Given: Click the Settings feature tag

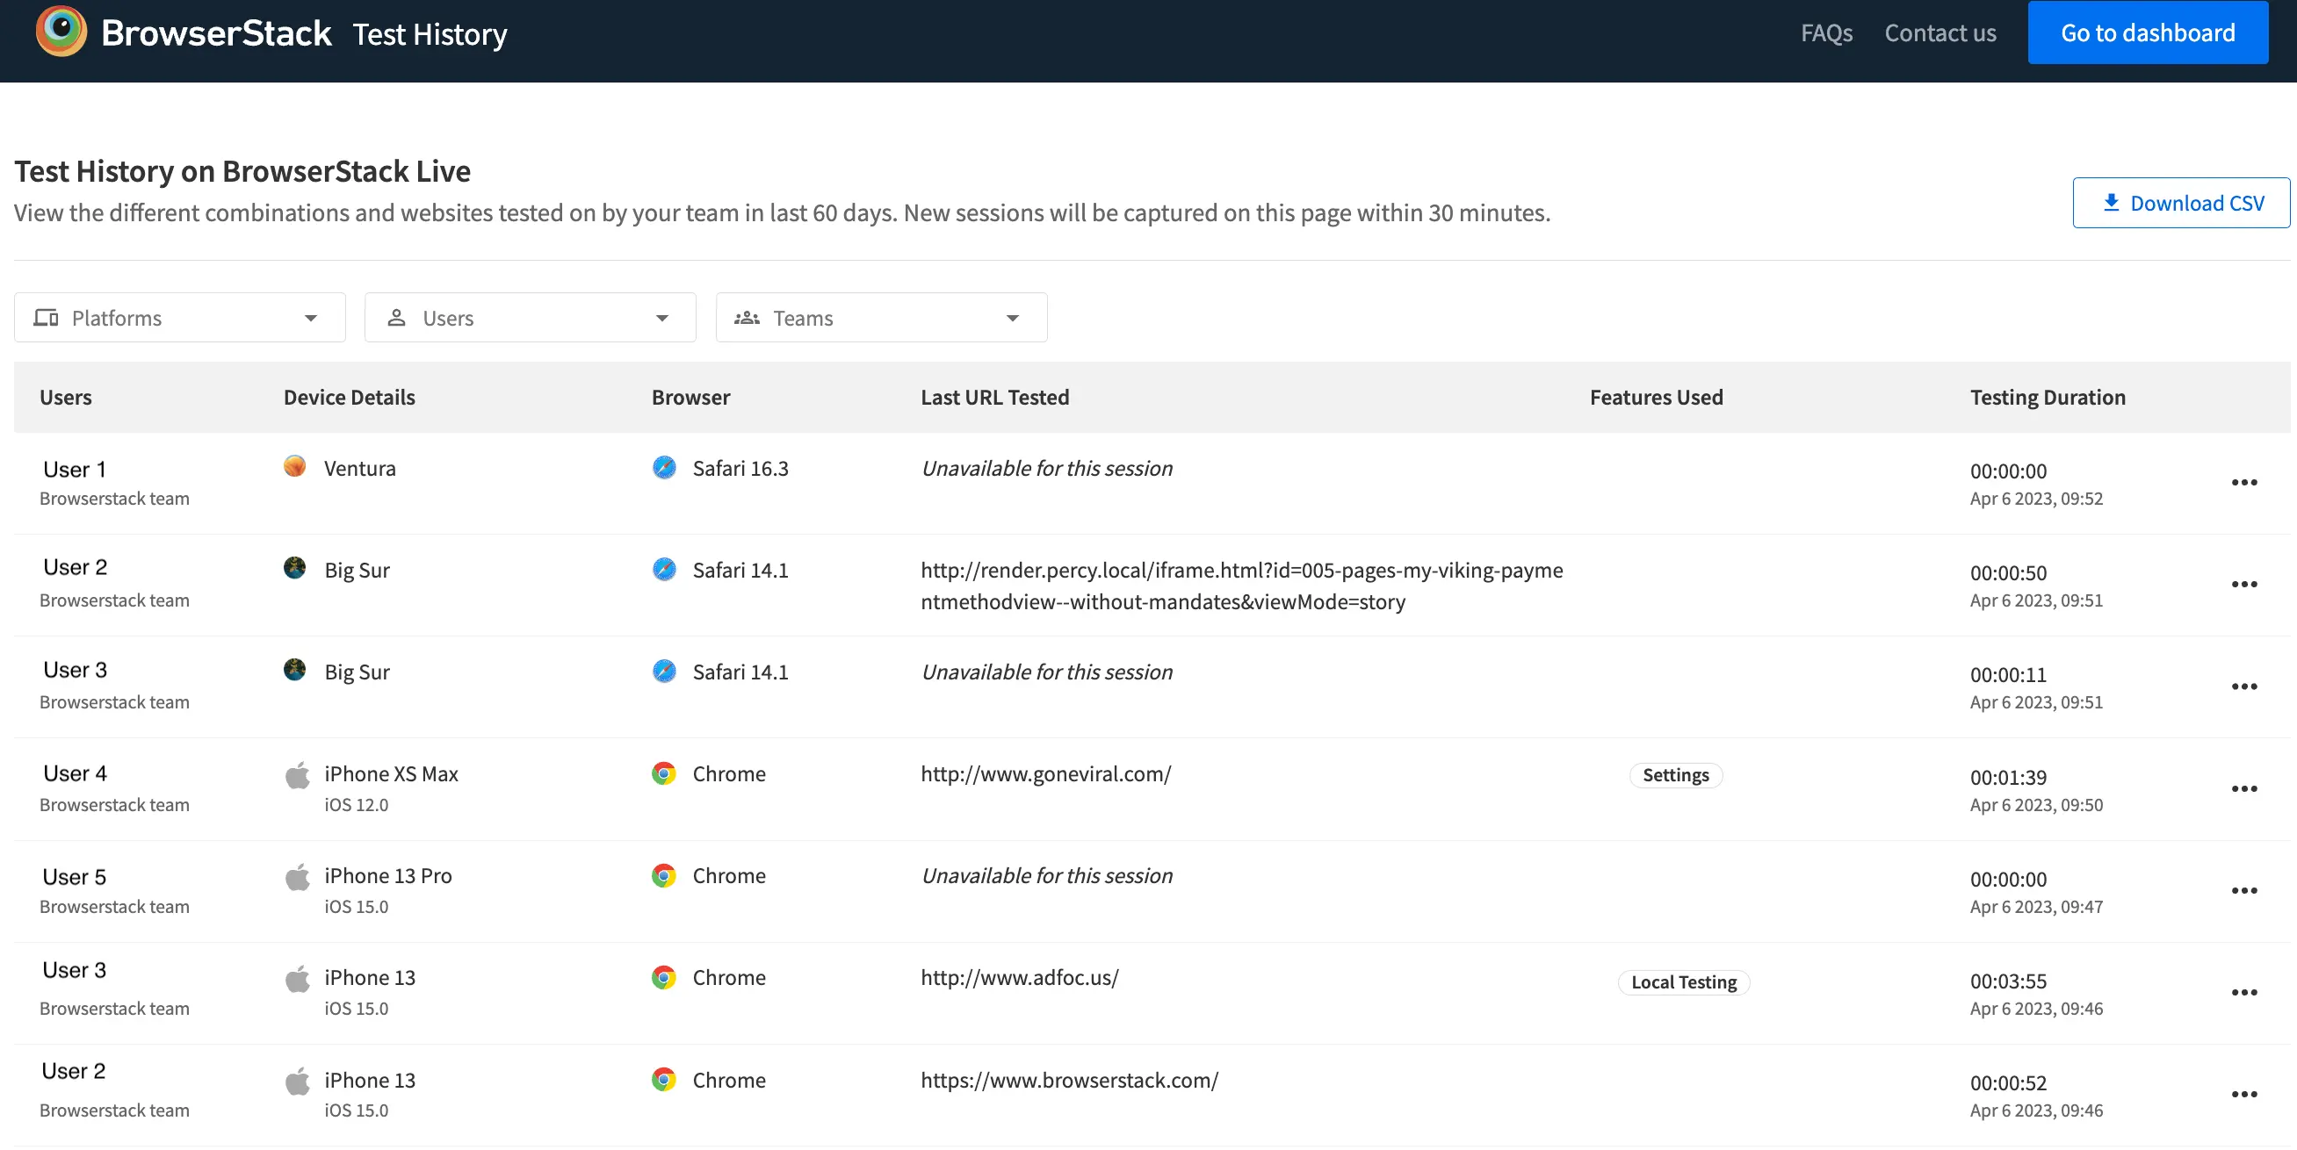Looking at the screenshot, I should pos(1674,774).
